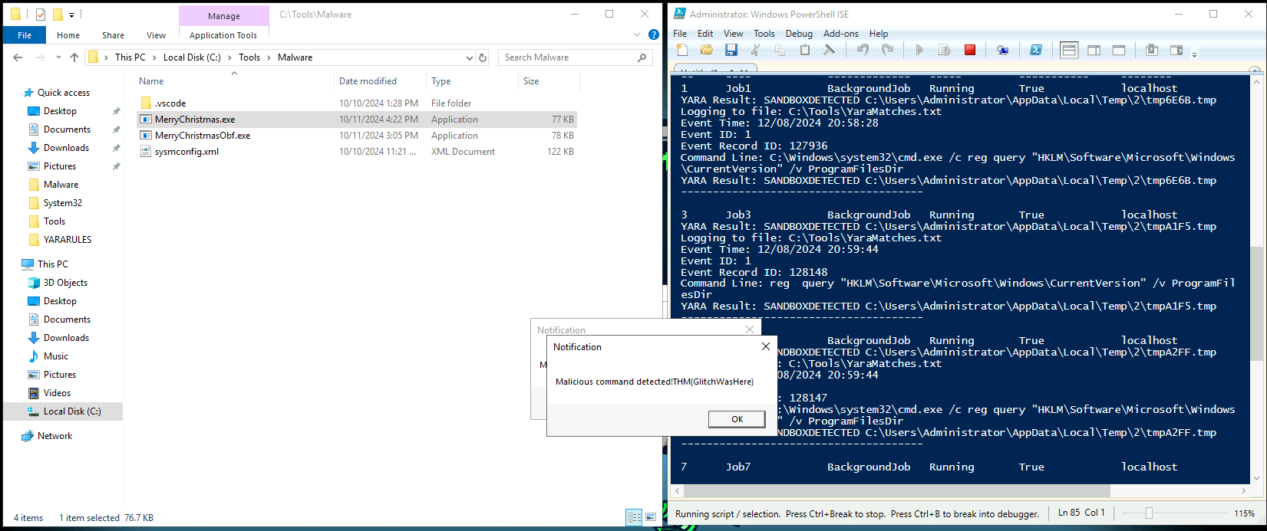Redo the last edit in PowerShell ISE

pos(888,50)
